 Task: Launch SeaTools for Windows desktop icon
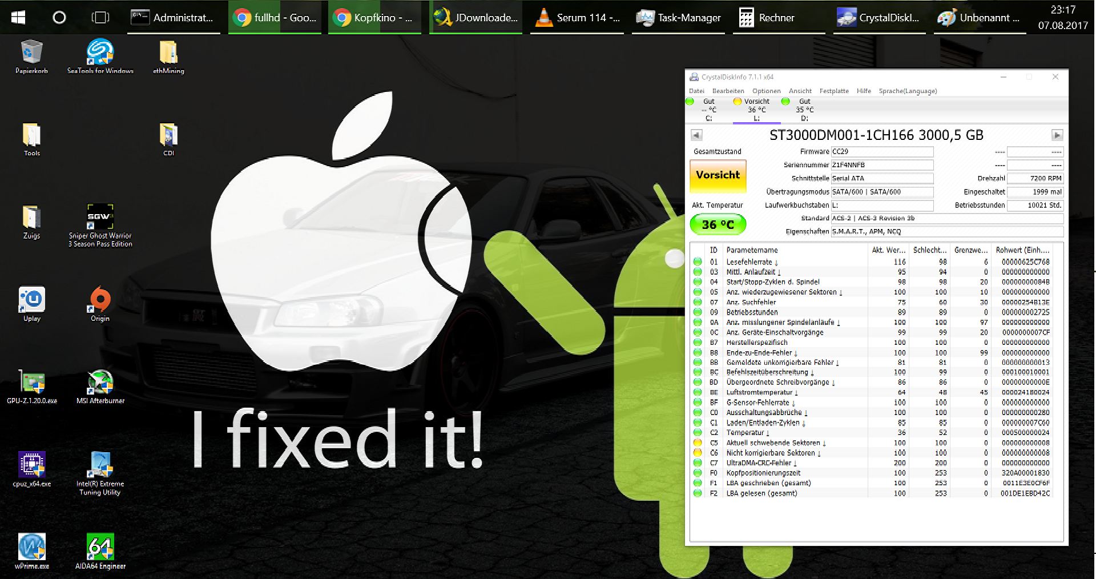pos(100,57)
